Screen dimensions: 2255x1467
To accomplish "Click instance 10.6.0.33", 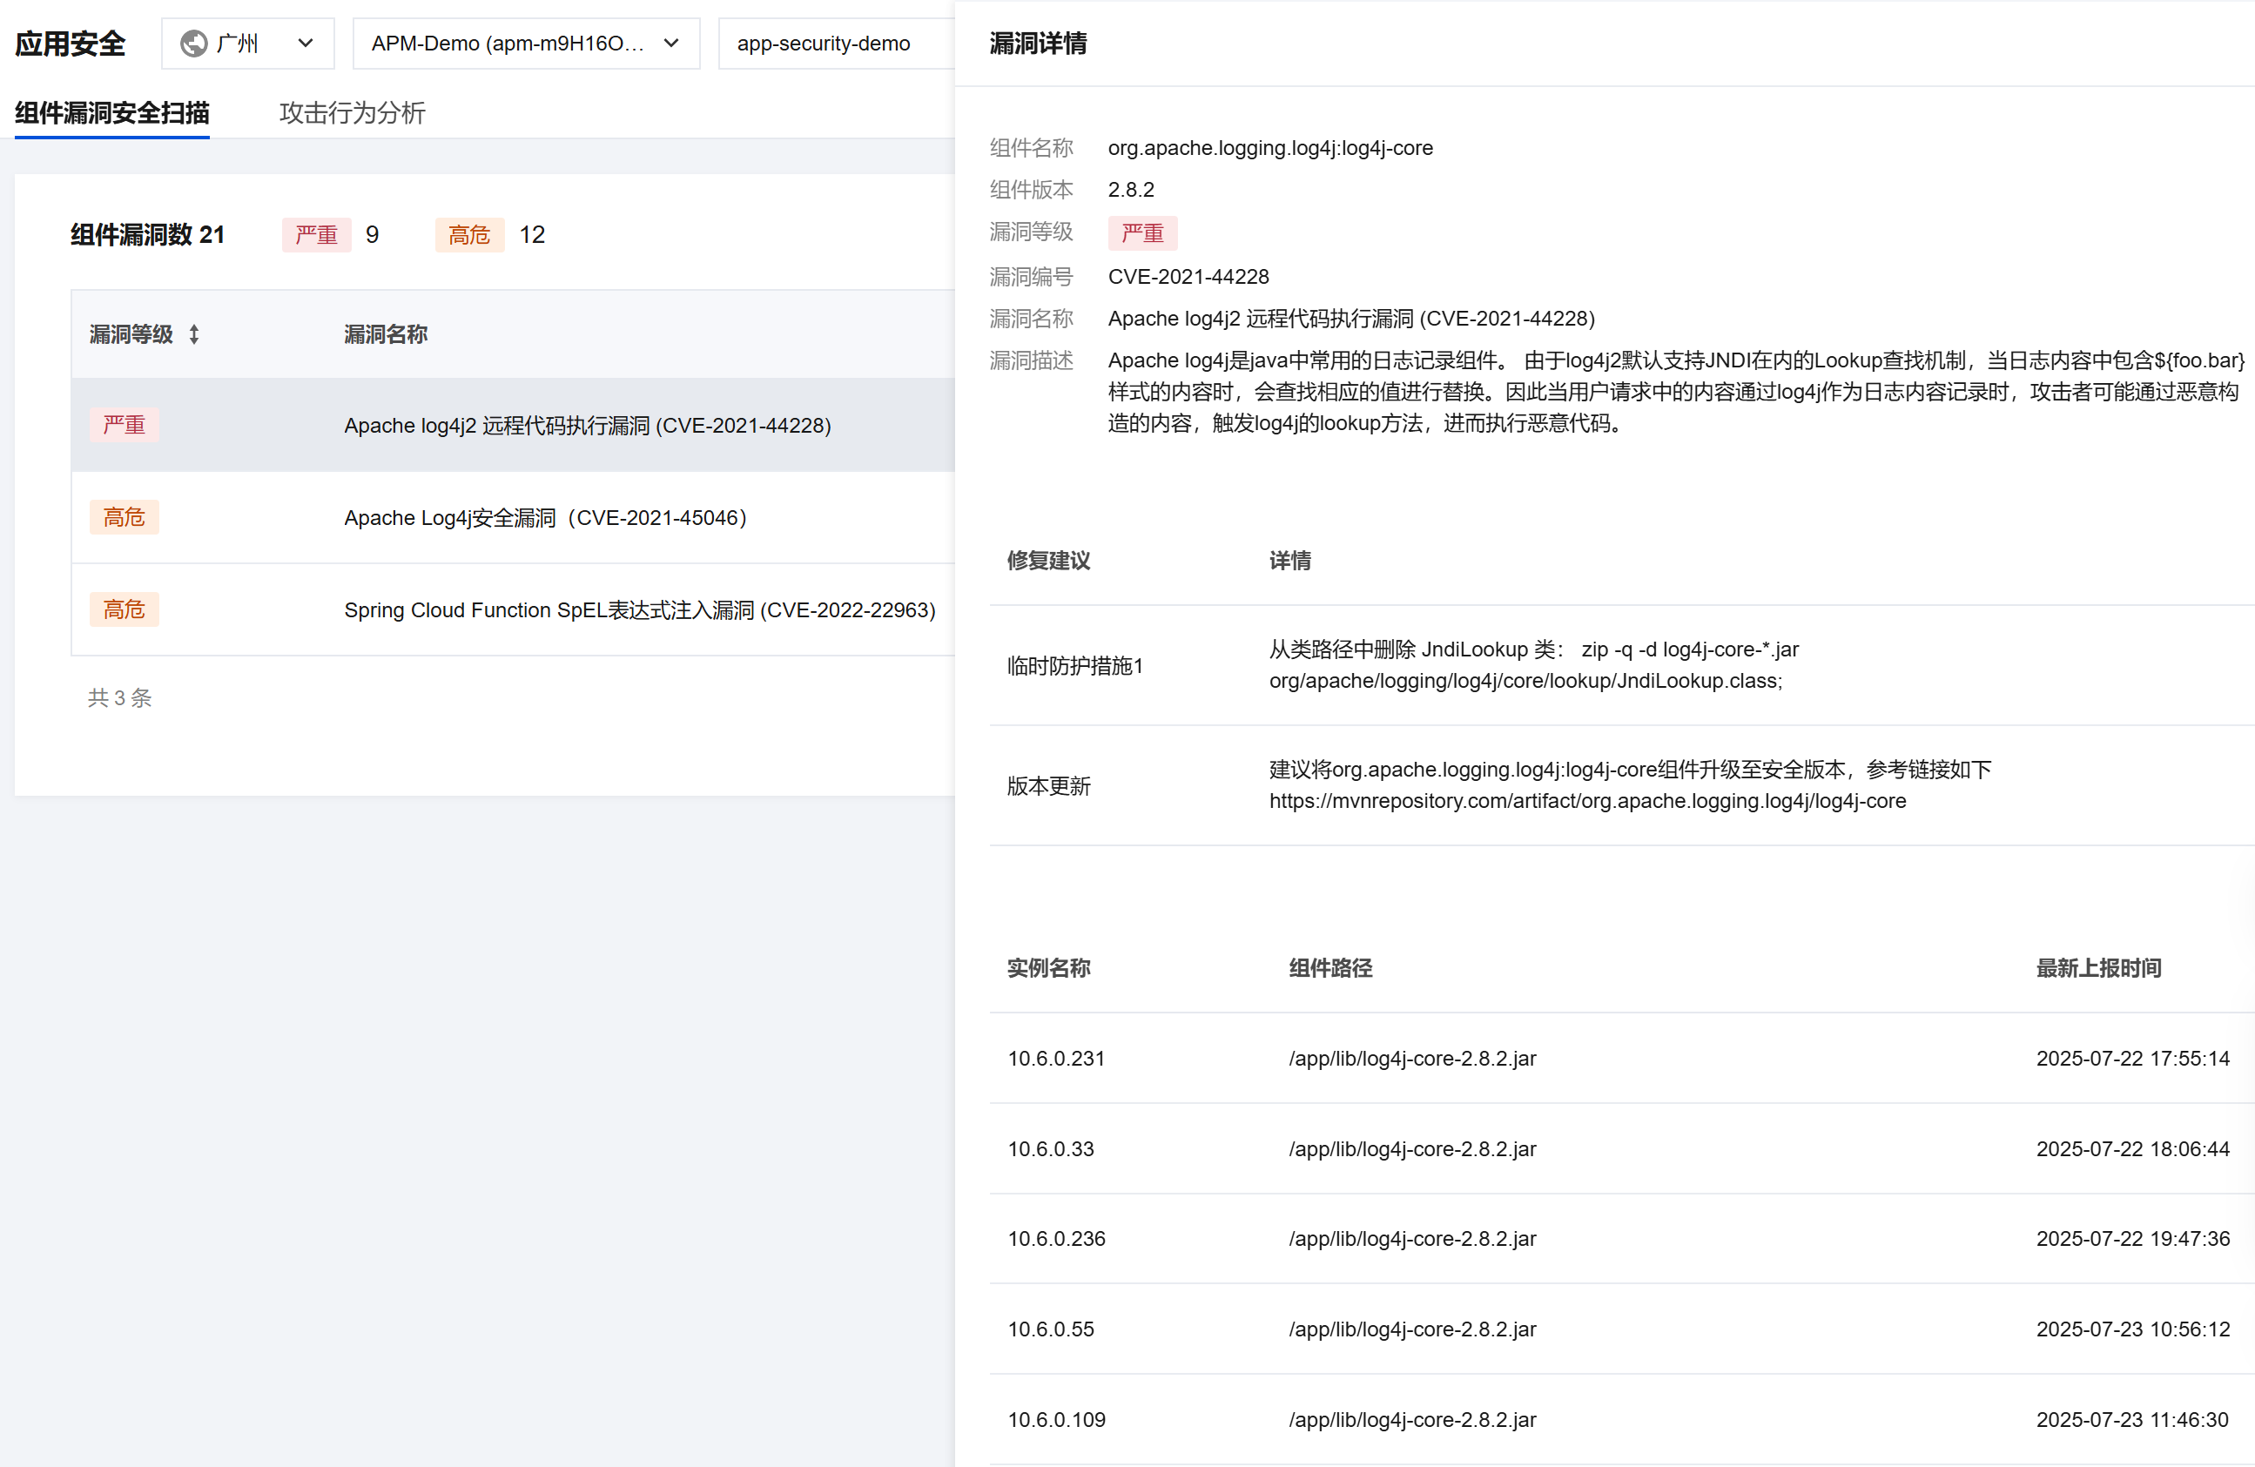I will pyautogui.click(x=1051, y=1148).
